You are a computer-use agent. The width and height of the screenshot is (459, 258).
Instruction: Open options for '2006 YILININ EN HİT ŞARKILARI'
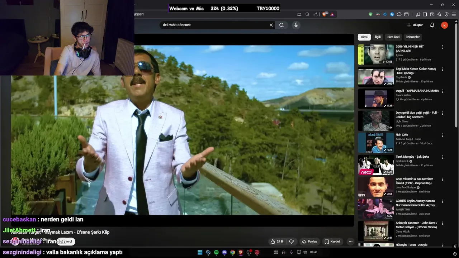tap(443, 47)
